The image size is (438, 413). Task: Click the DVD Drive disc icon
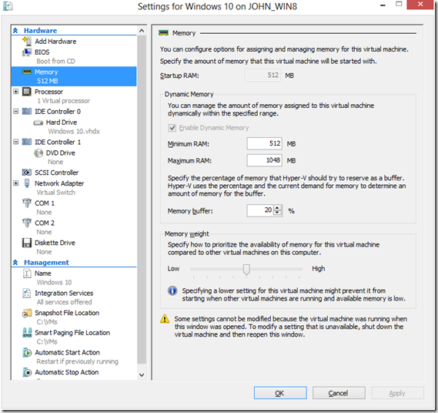(x=38, y=153)
